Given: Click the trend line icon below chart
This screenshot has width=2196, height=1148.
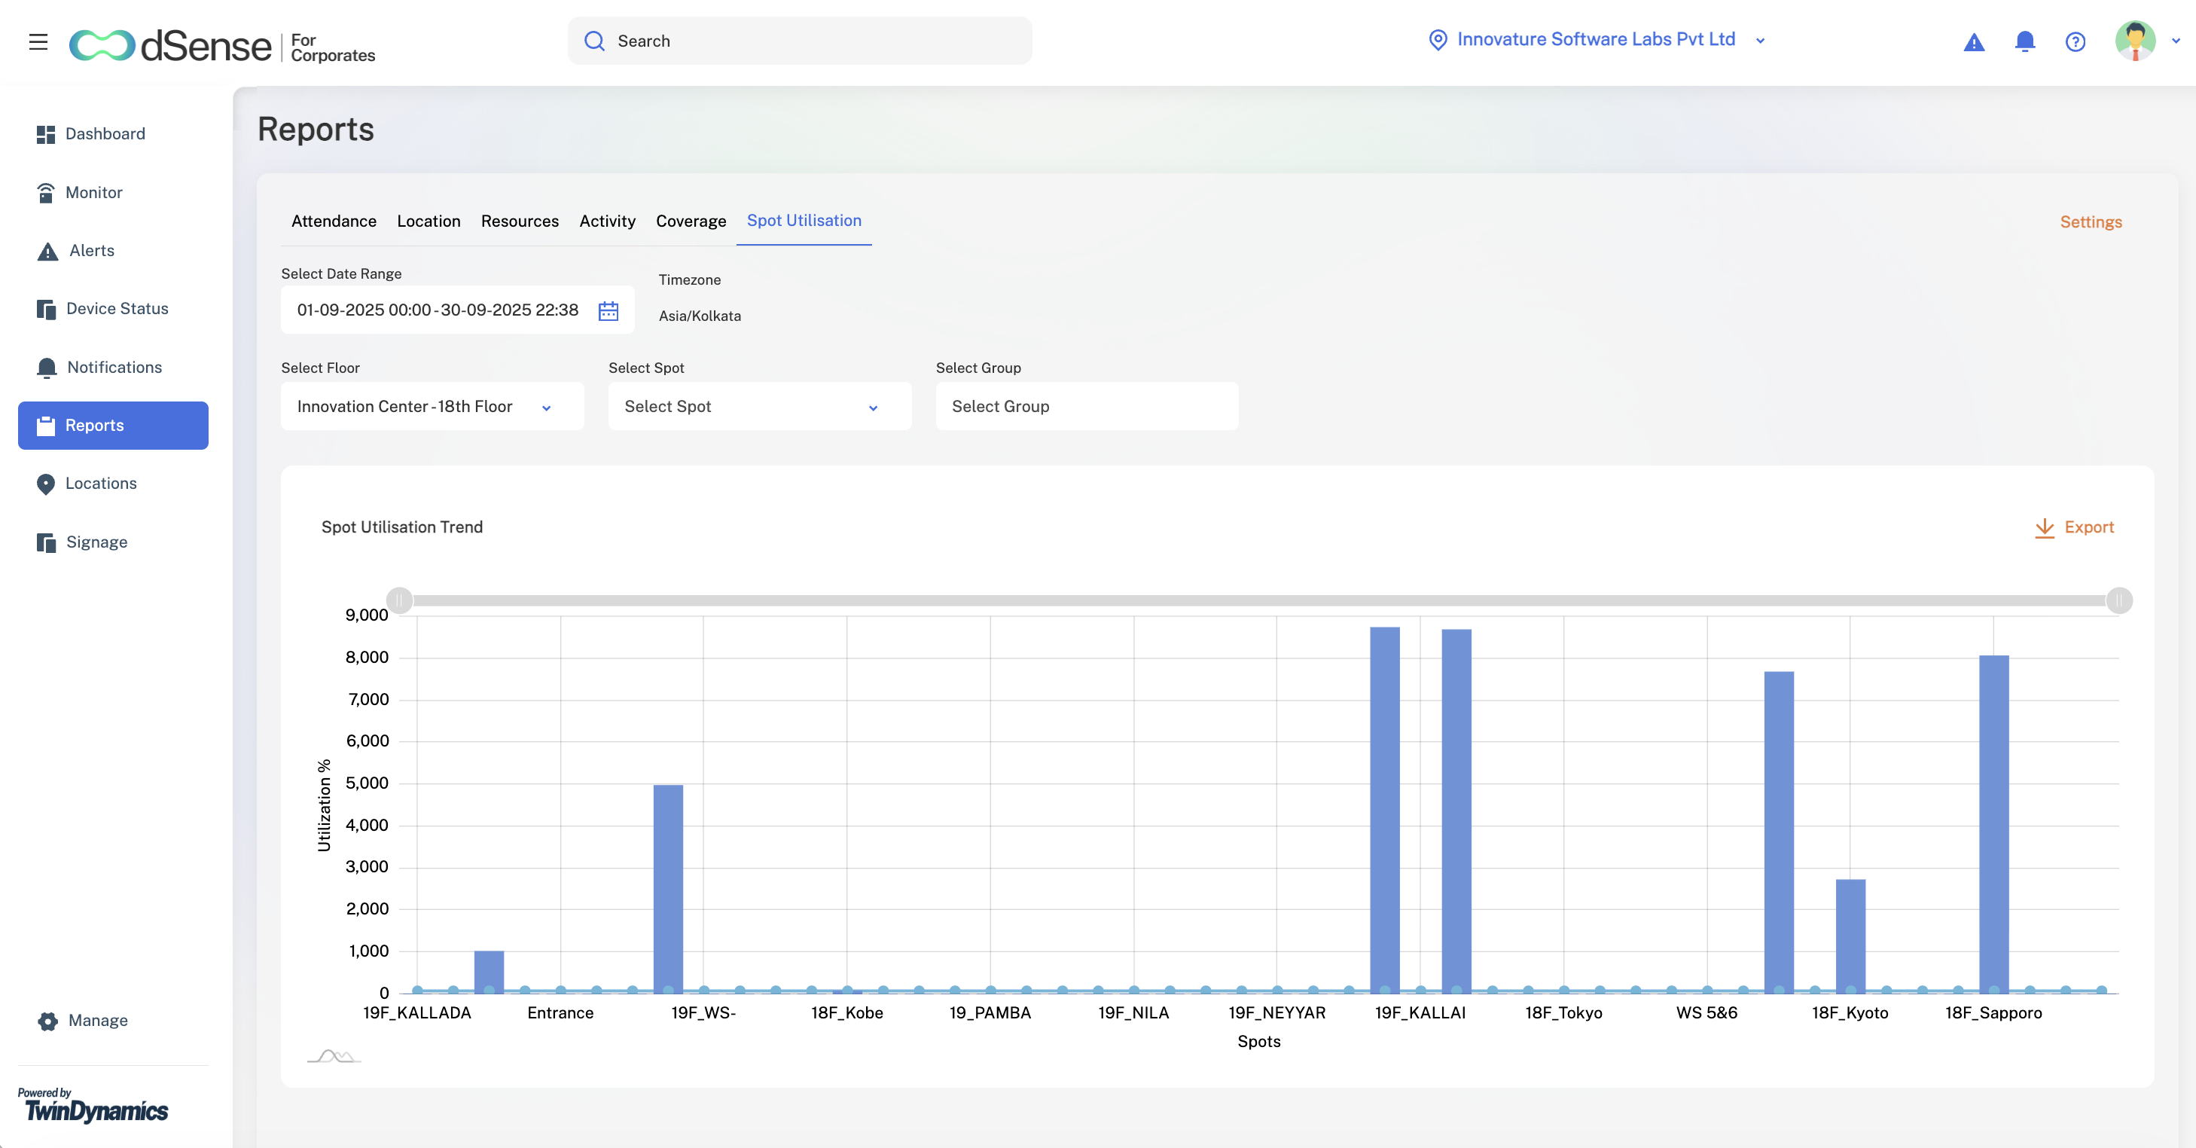Looking at the screenshot, I should pos(334,1056).
